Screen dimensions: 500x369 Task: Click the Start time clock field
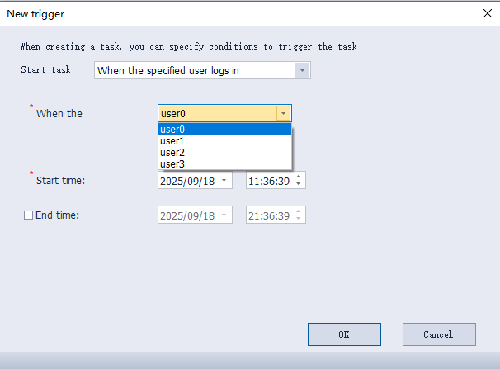268,180
